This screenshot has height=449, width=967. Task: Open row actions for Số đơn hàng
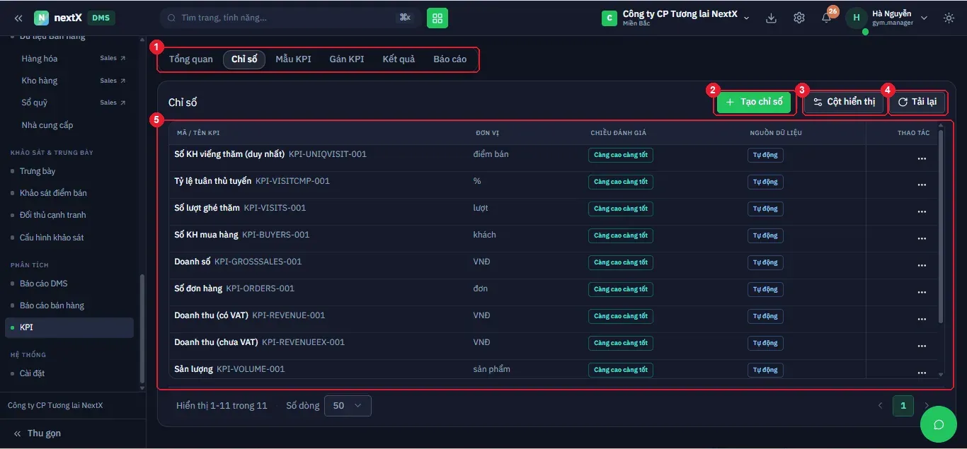(922, 293)
